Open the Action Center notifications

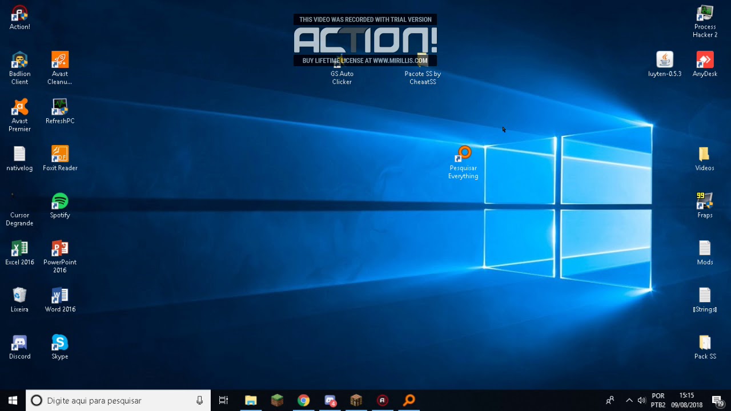click(x=717, y=400)
